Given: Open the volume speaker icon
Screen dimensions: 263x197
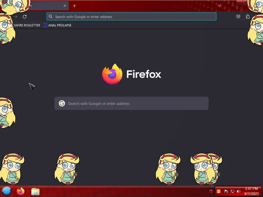Looking at the screenshot, I should tap(239, 191).
